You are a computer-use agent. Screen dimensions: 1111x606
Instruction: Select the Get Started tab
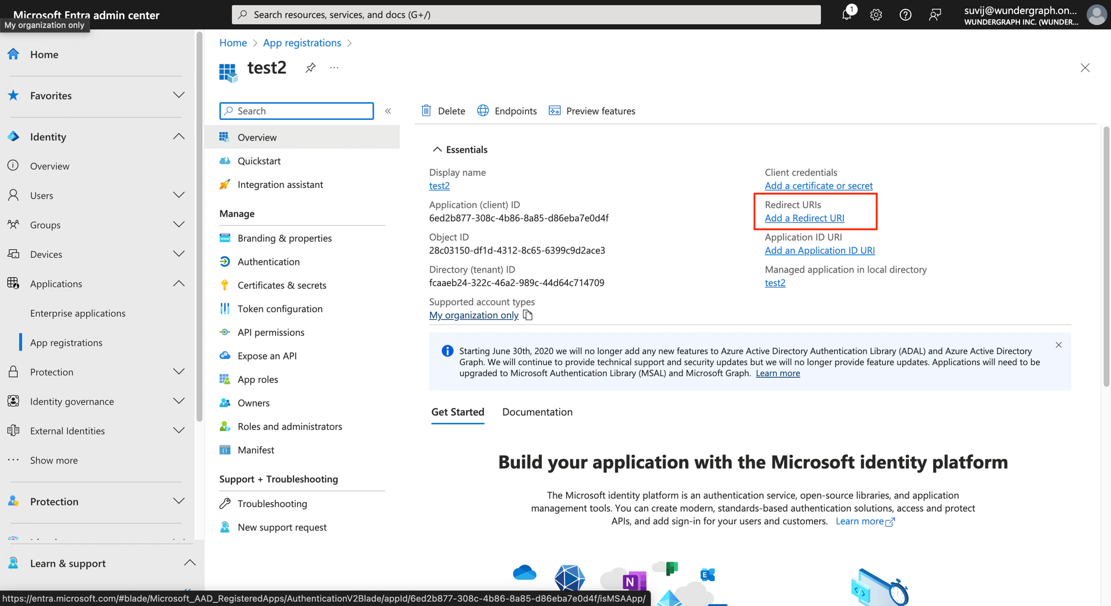click(x=457, y=412)
